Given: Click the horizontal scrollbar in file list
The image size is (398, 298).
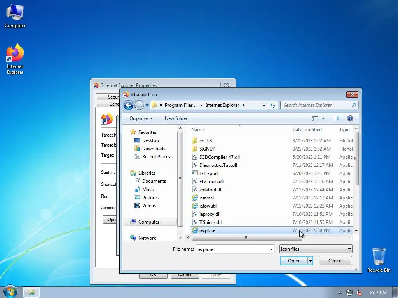Looking at the screenshot, I should [246, 237].
